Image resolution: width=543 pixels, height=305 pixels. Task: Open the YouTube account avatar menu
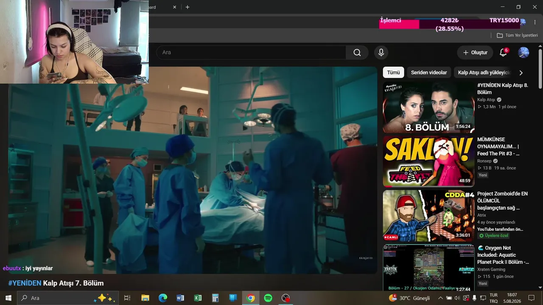click(523, 53)
